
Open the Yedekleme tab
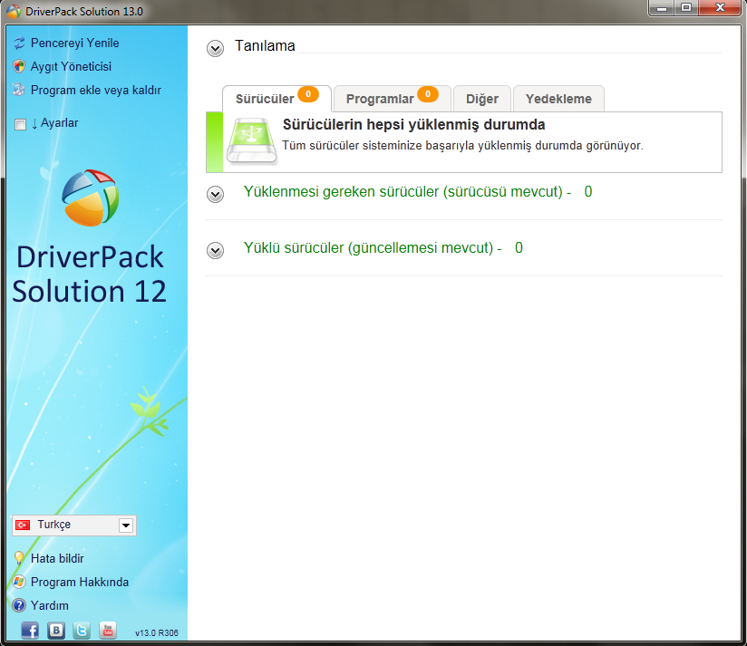558,99
